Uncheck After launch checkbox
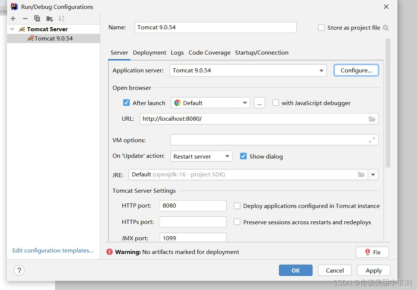Screen dimensions: 417x290 point(126,103)
